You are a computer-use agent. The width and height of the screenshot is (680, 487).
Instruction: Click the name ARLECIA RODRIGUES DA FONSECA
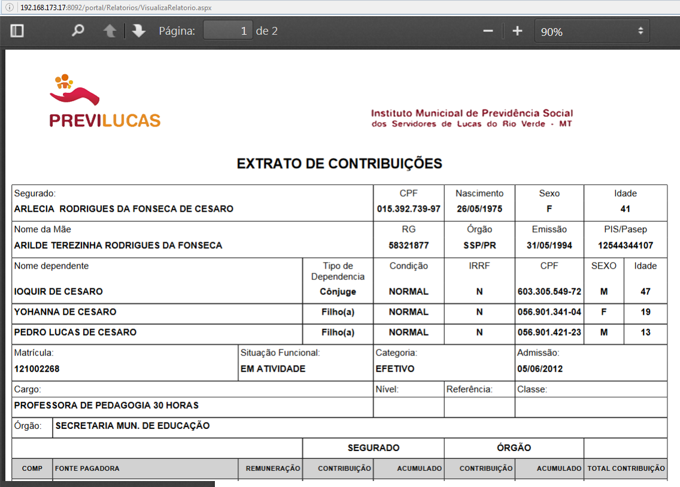point(123,209)
